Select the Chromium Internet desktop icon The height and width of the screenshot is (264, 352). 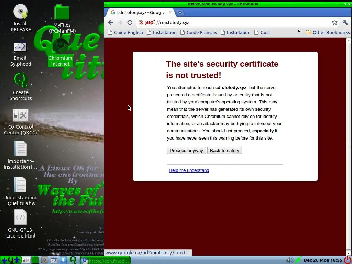(60, 53)
